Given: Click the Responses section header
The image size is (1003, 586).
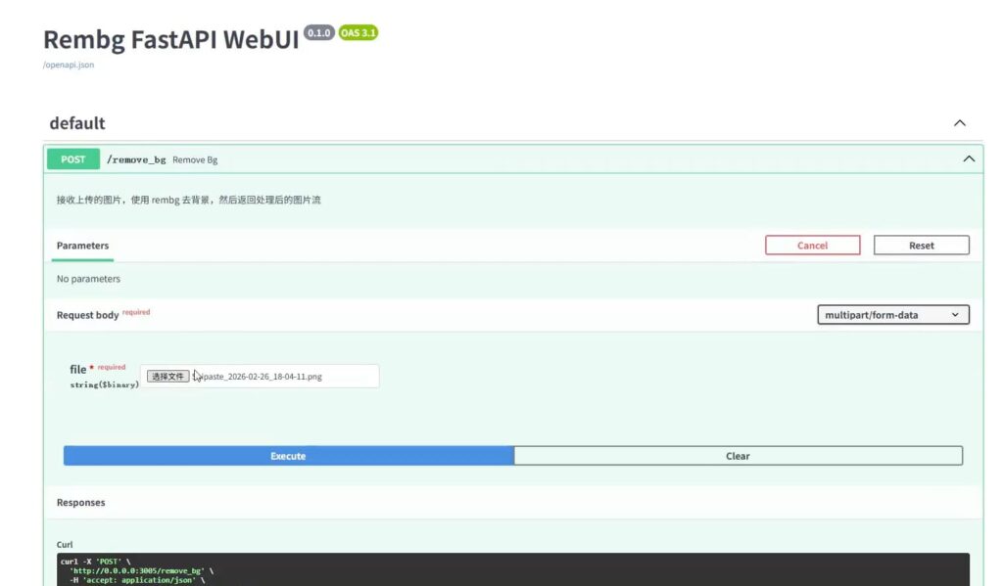Looking at the screenshot, I should (x=80, y=503).
